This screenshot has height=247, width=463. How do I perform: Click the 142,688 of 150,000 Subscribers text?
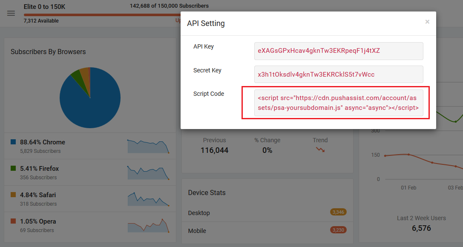pos(169,6)
